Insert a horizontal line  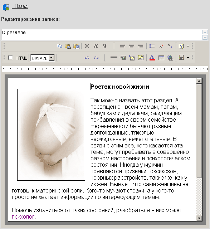(114, 57)
